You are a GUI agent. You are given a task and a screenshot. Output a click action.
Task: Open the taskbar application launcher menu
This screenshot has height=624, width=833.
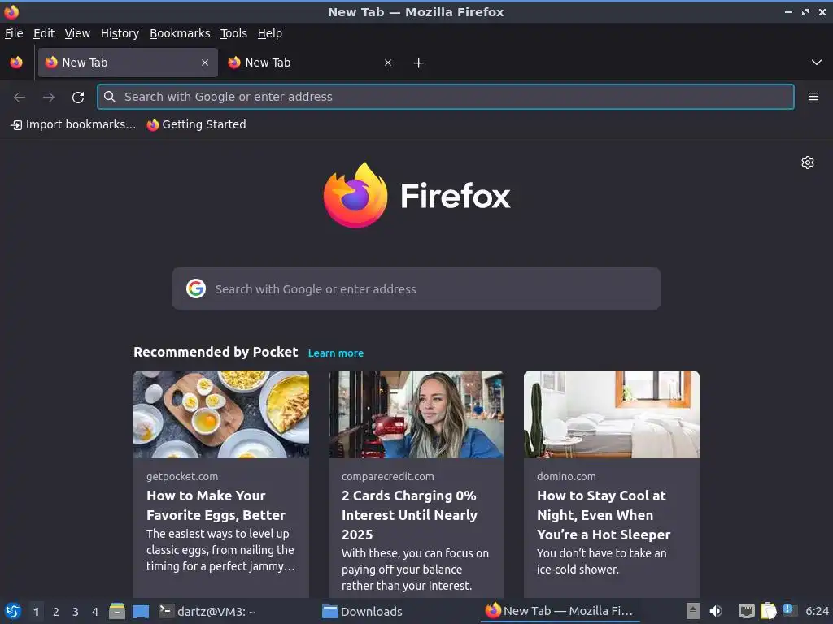tap(13, 611)
